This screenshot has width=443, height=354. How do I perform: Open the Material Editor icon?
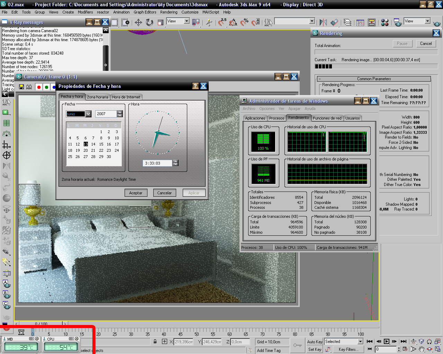(x=385, y=22)
